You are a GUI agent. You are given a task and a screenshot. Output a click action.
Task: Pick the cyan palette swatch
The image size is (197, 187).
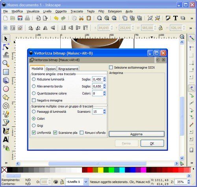click(x=122, y=170)
